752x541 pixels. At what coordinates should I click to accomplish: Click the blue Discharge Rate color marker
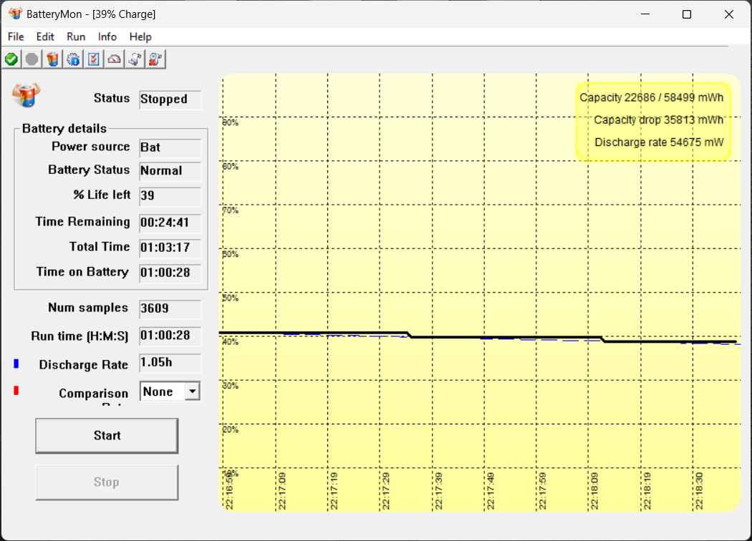[x=16, y=364]
